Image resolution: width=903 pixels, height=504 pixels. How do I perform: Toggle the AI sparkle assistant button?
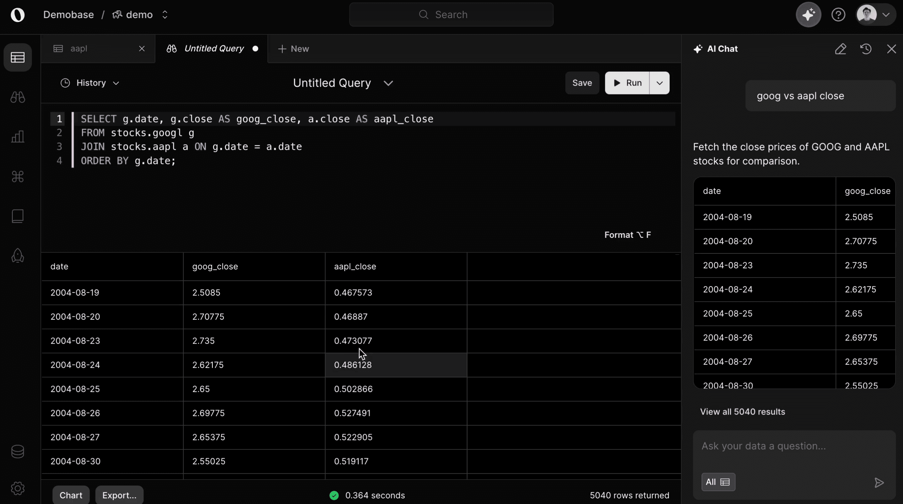point(809,15)
